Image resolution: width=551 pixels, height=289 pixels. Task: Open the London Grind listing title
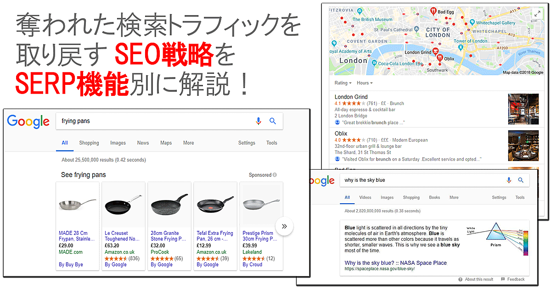coord(351,97)
